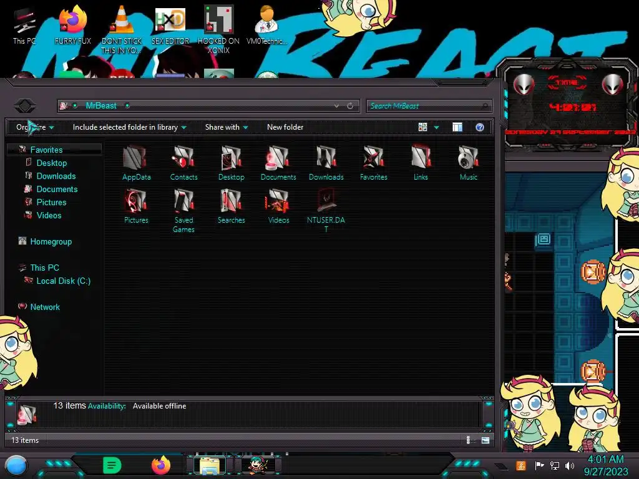Select Desktop under Favorites sidebar
This screenshot has height=479, width=639.
tap(51, 163)
